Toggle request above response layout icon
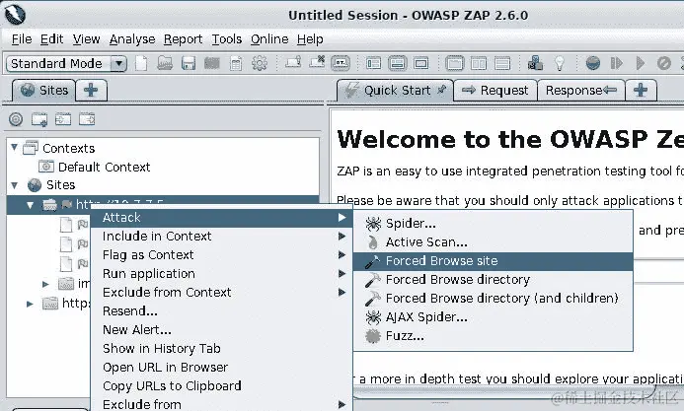 pos(502,63)
